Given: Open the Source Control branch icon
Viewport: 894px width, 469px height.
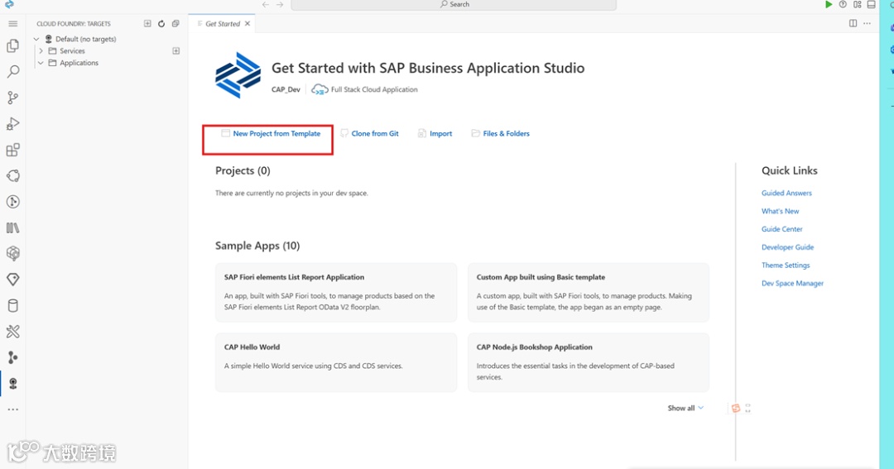Looking at the screenshot, I should [x=12, y=98].
